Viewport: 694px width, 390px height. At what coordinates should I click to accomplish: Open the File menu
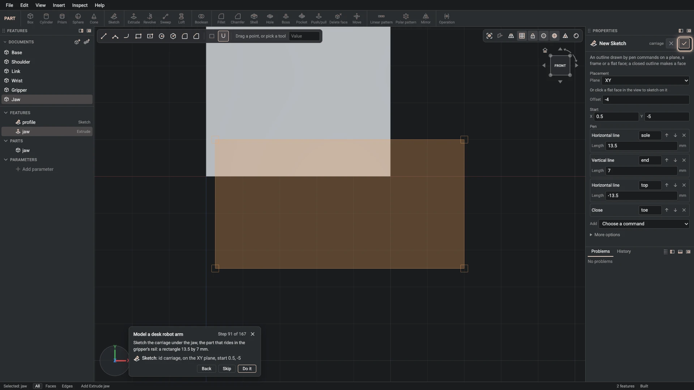tap(9, 5)
